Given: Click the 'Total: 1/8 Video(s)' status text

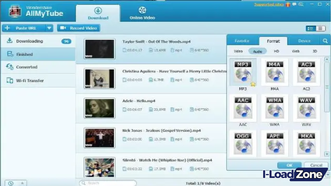Looking at the screenshot, I should pos(203,183).
